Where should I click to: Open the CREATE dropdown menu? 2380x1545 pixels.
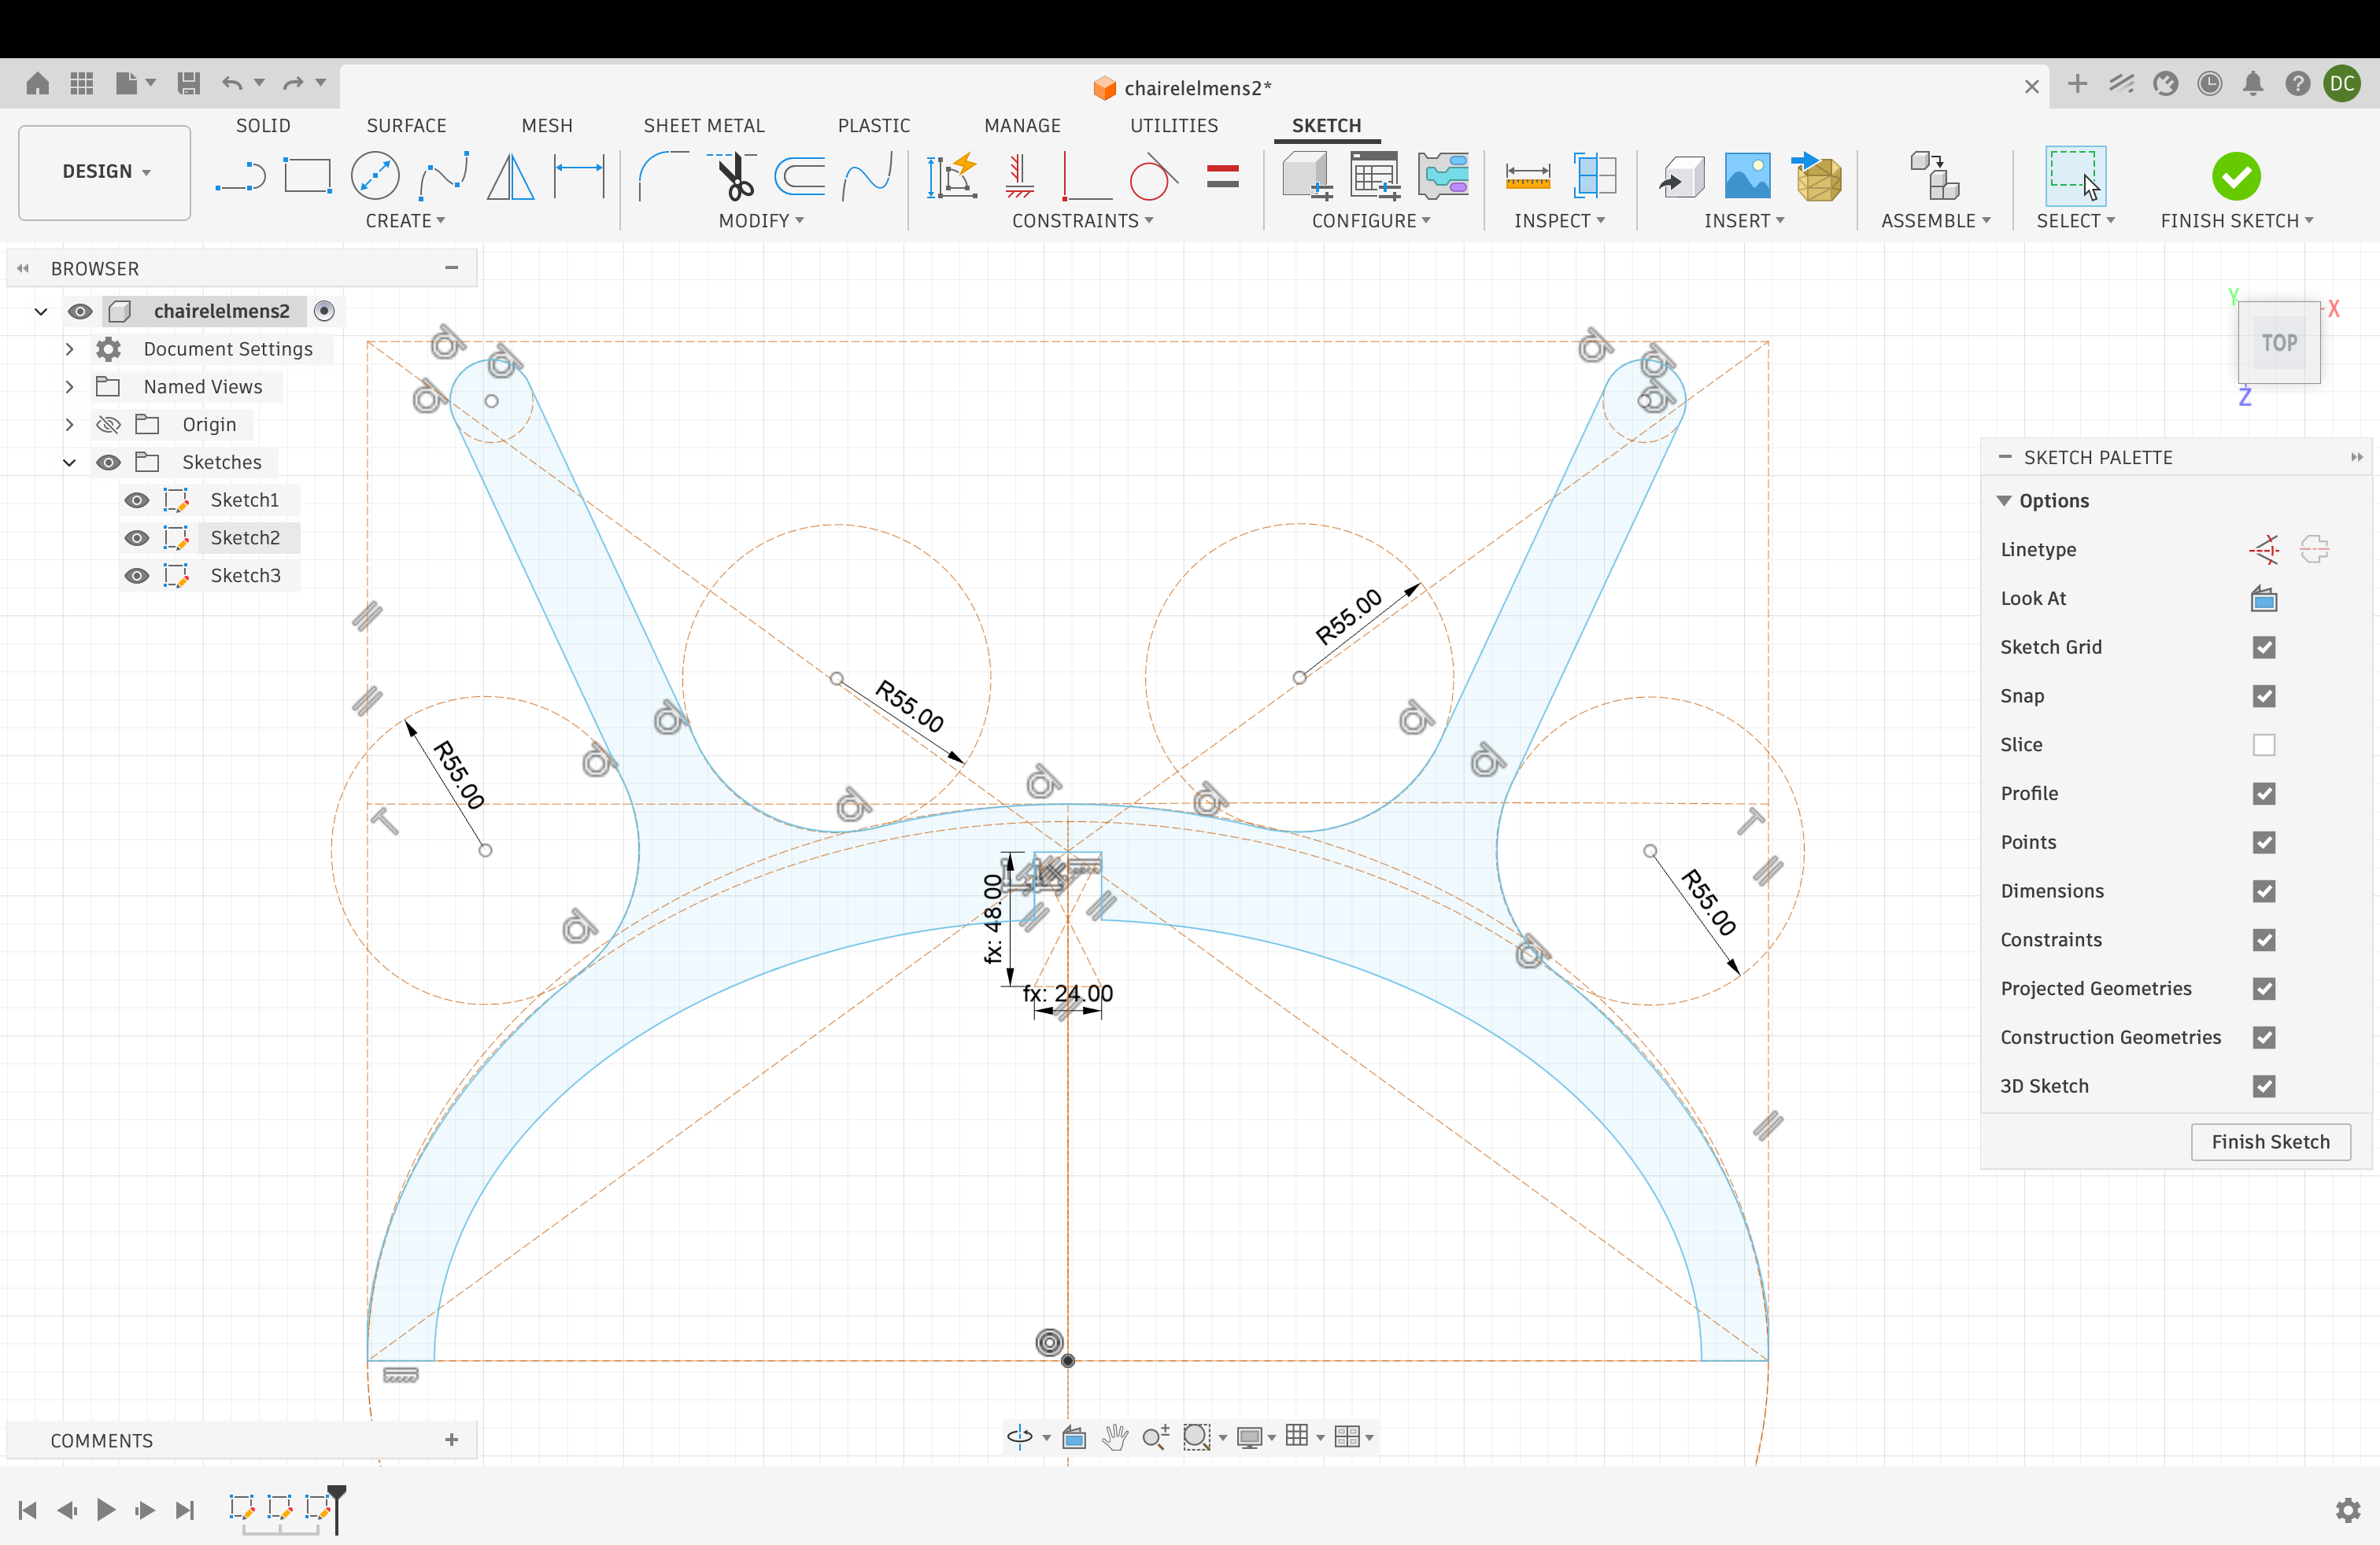pos(405,221)
